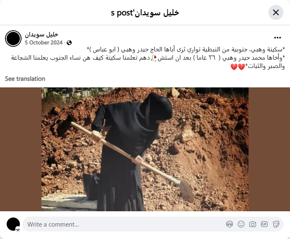Click the public audience globe icon
Image resolution: width=290 pixels, height=239 pixels.
69,43
